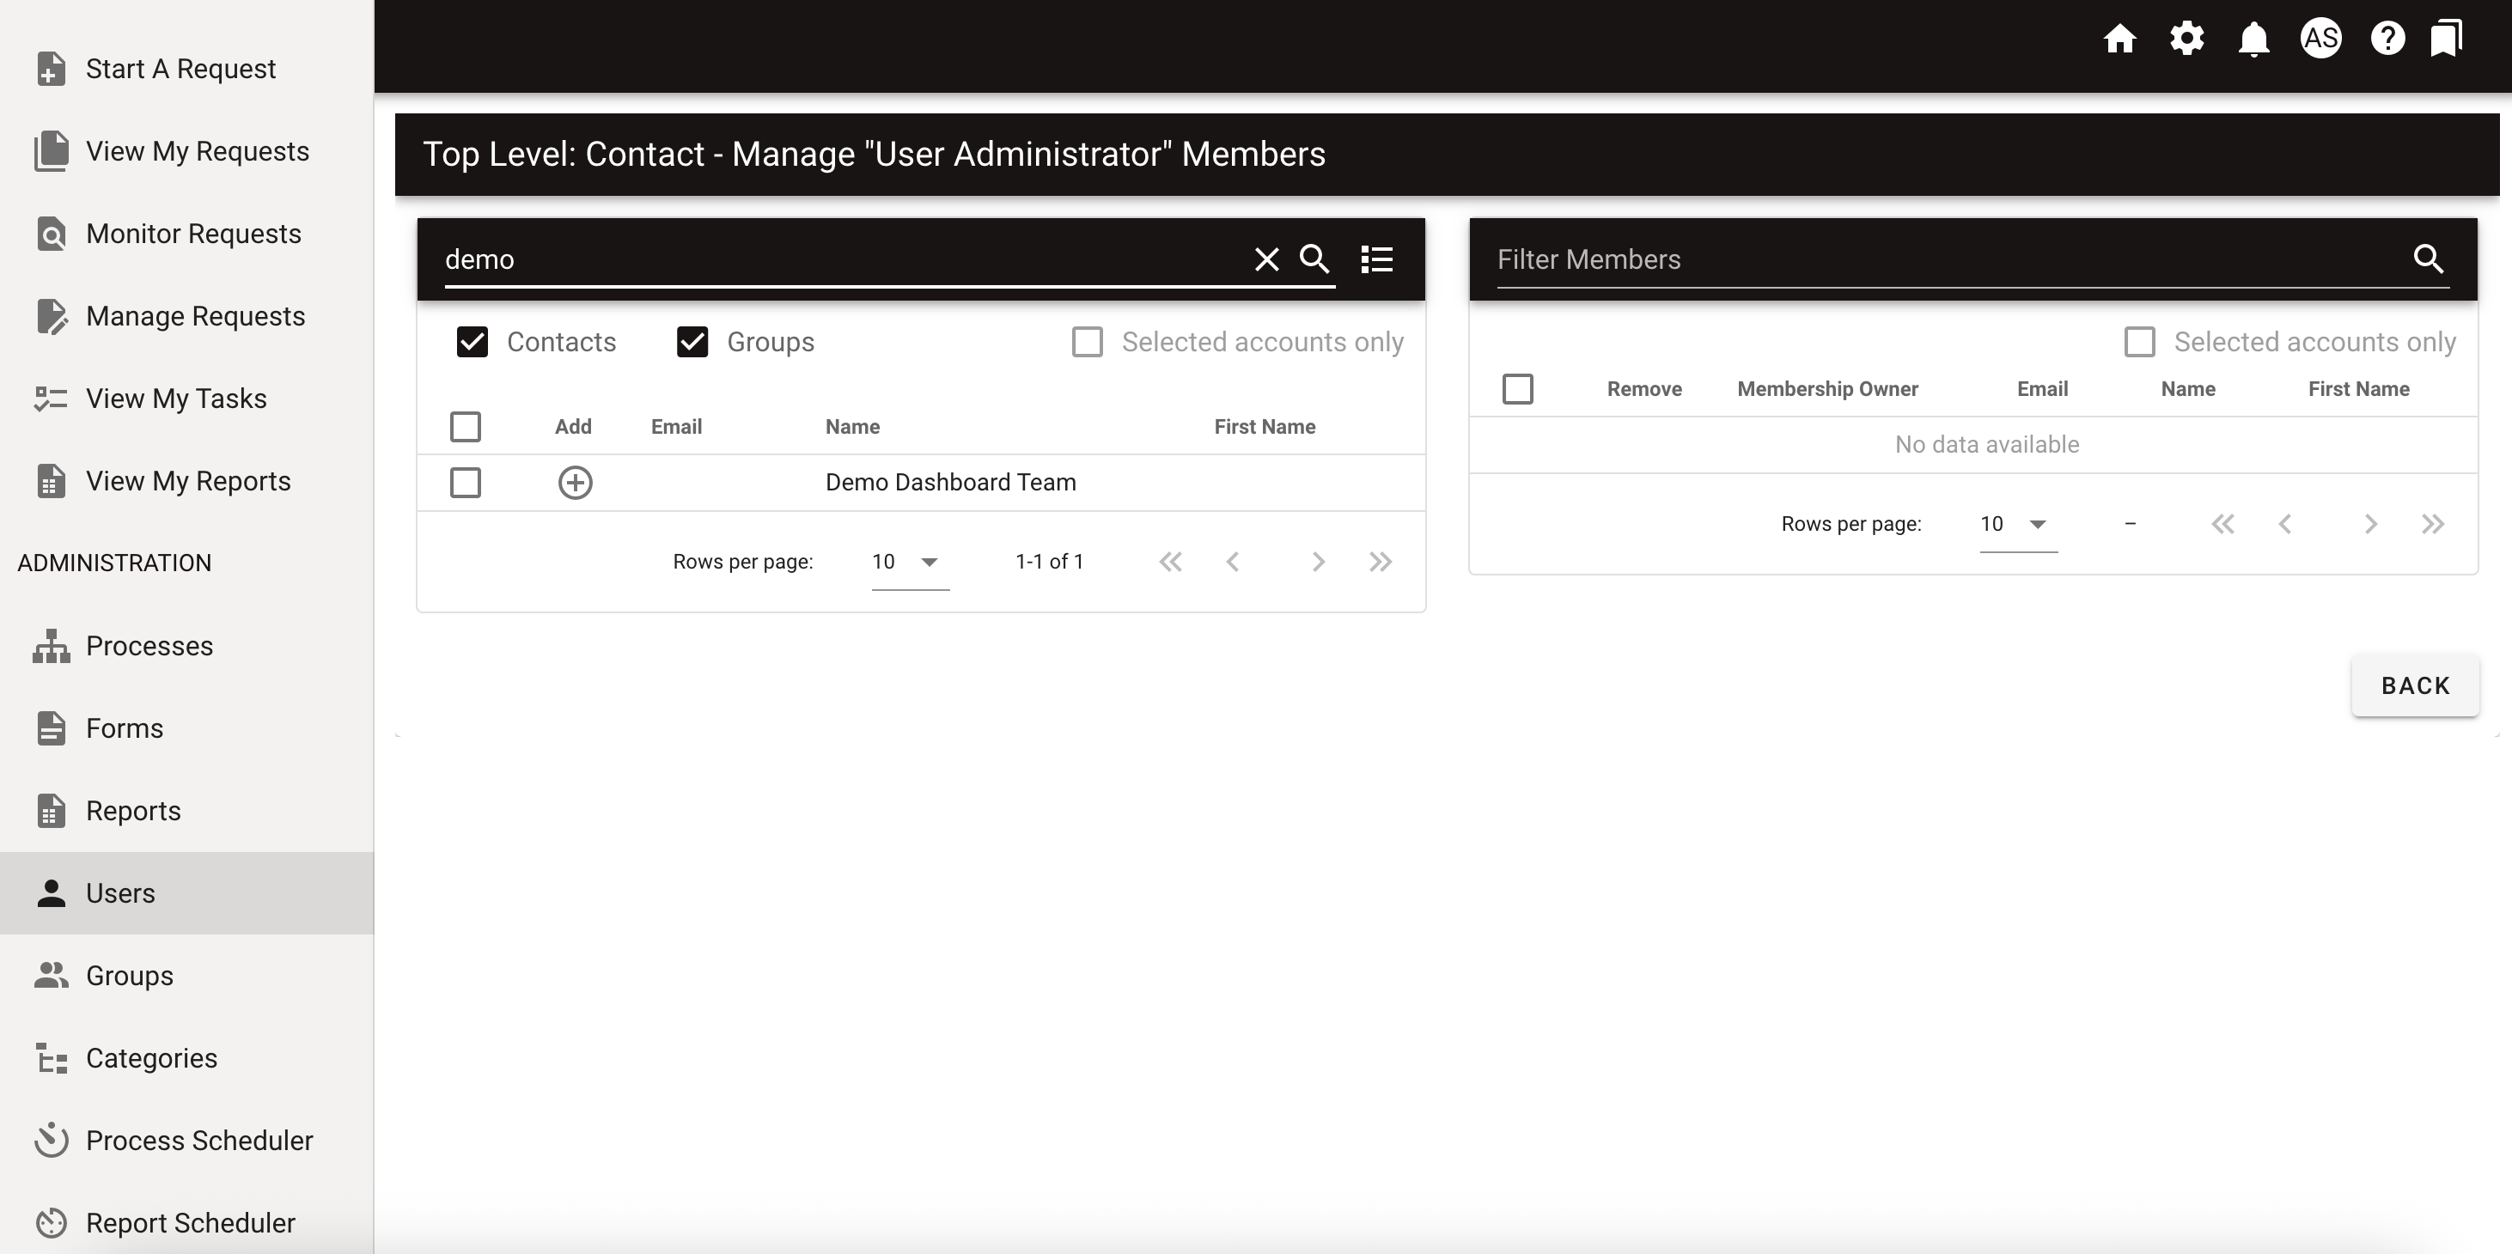This screenshot has width=2512, height=1254.
Task: Open the home icon in top bar
Action: pyautogui.click(x=2121, y=39)
